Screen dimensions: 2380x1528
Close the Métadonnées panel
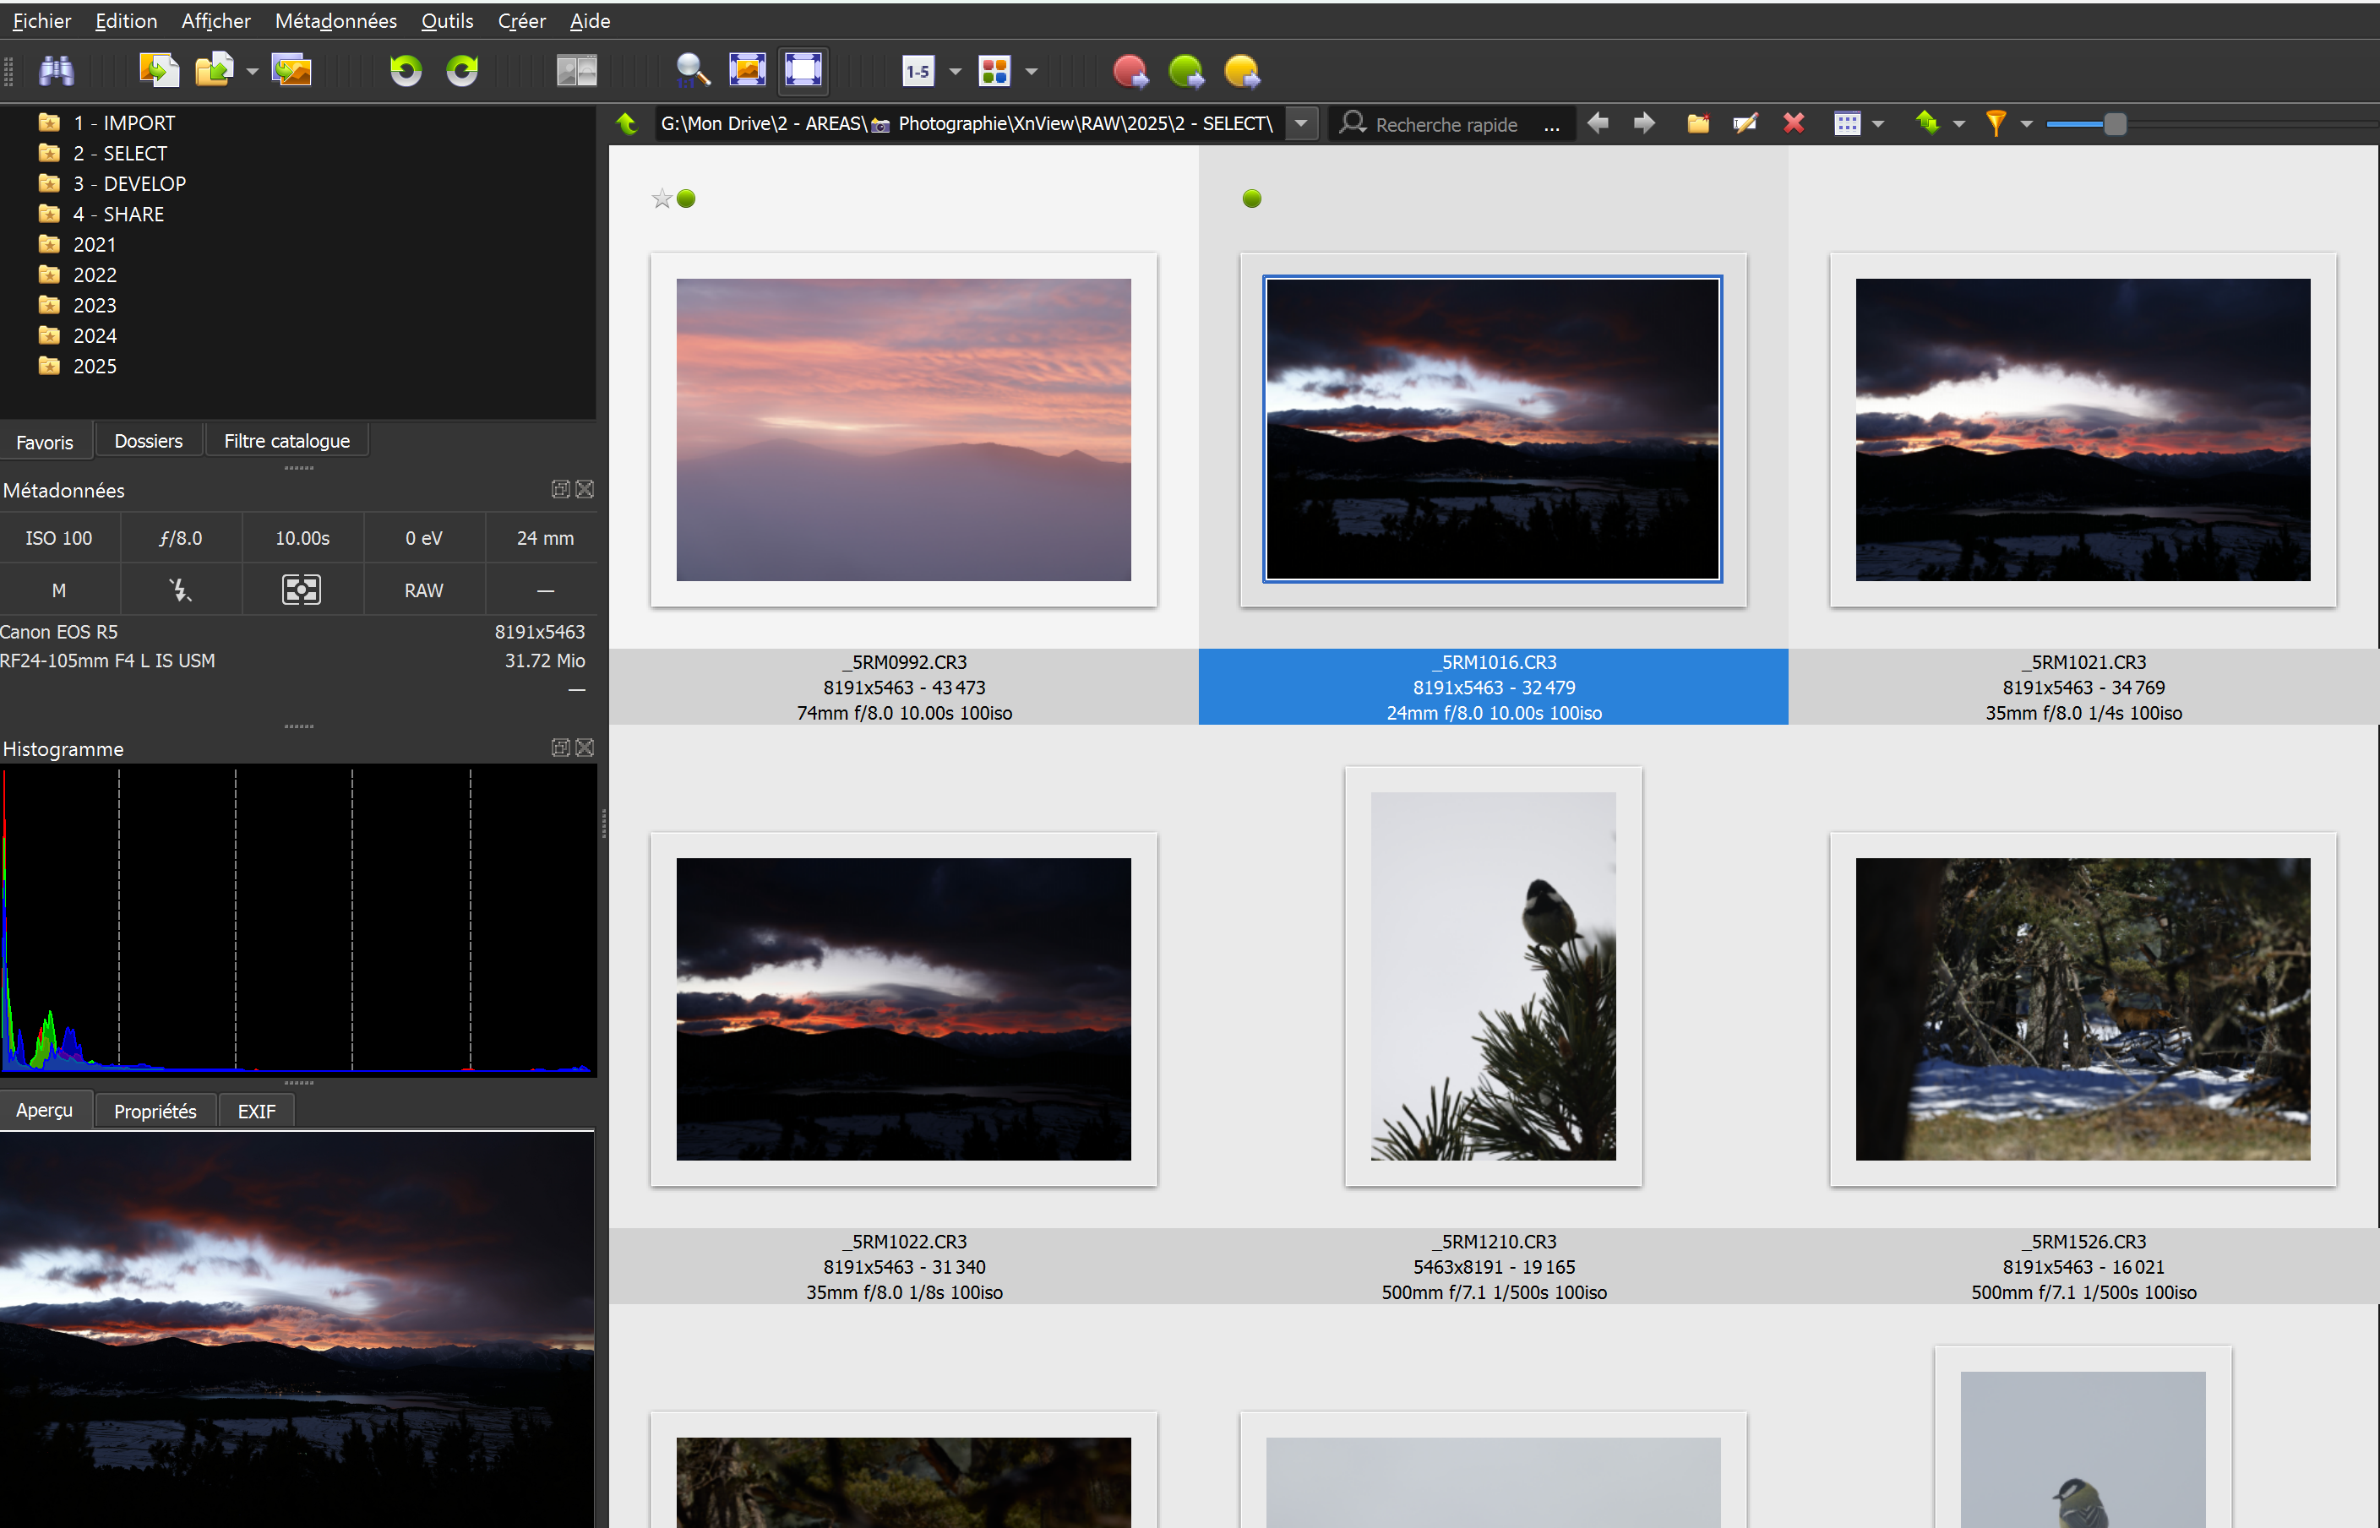point(585,489)
